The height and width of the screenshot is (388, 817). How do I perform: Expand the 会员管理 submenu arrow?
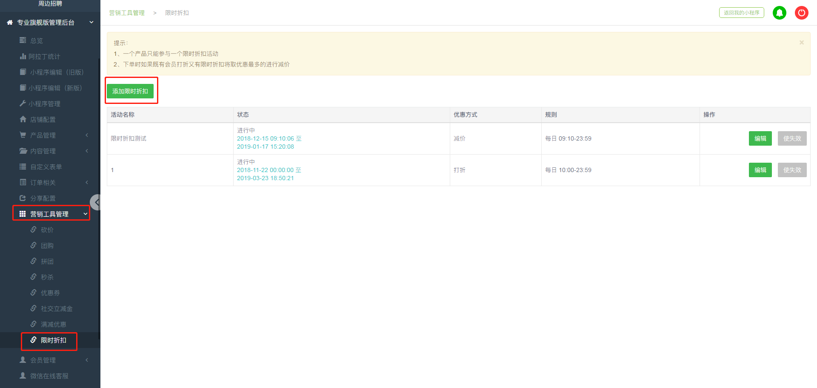pos(87,360)
